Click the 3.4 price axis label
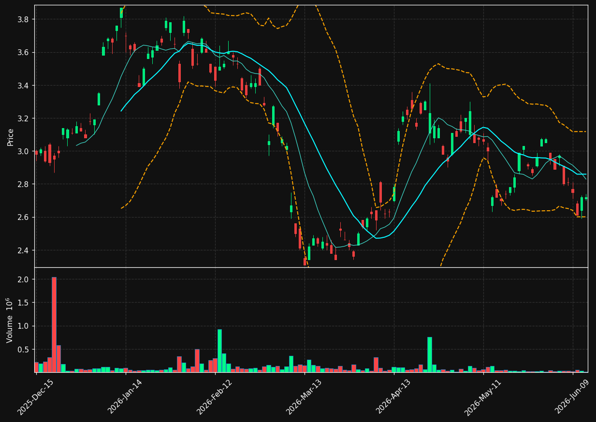The image size is (596, 422). [x=24, y=86]
